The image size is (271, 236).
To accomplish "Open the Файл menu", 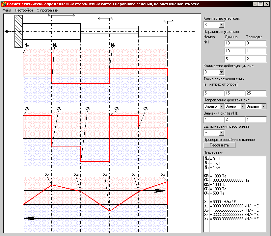I will 7,10.
